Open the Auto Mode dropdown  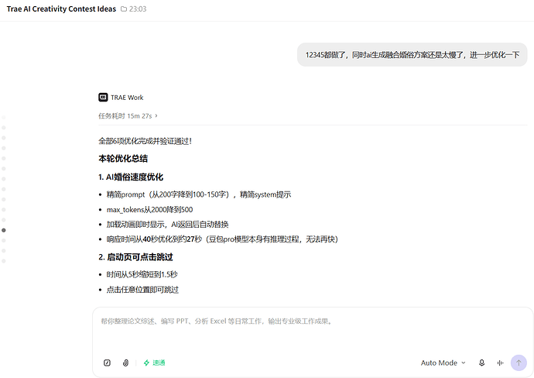click(443, 363)
